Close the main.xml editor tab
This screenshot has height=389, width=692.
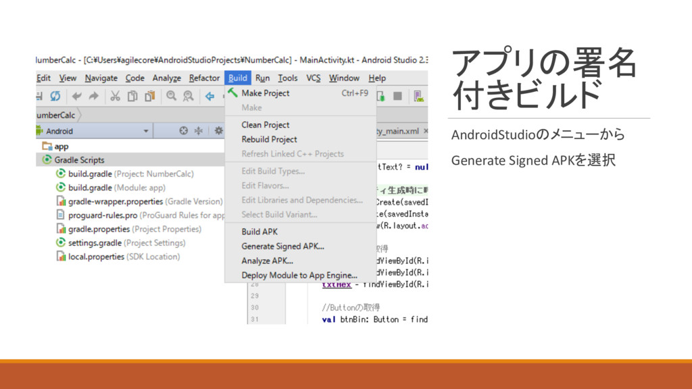426,131
